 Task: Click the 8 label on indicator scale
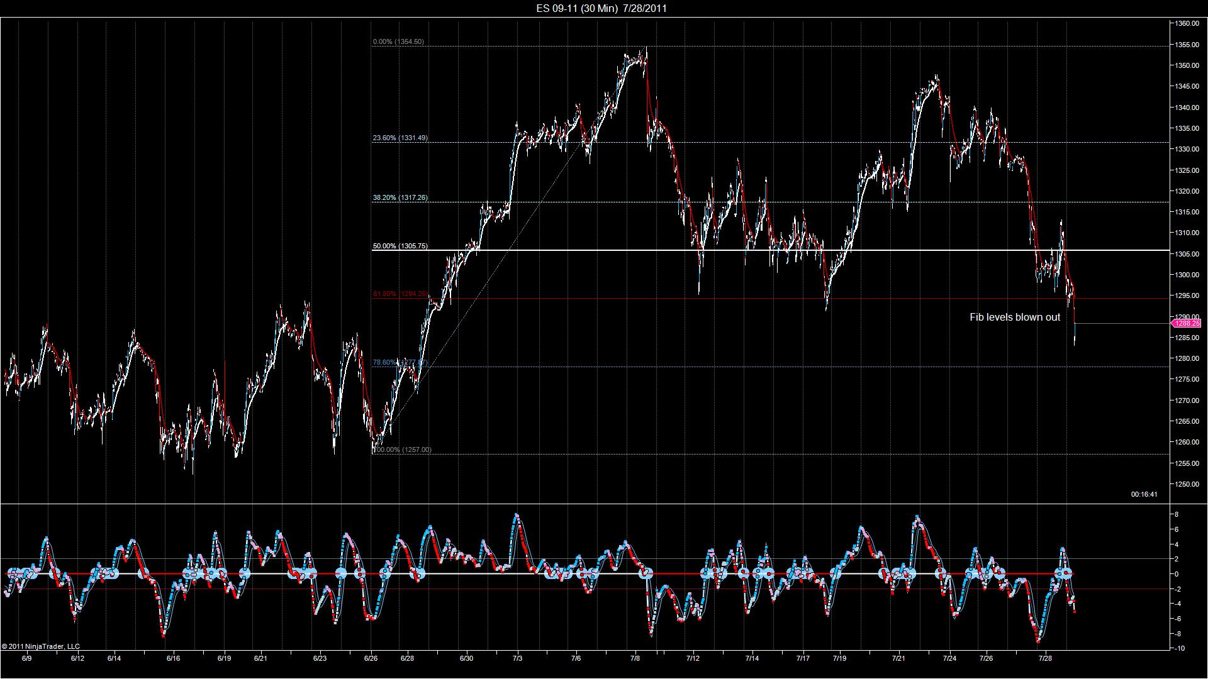(x=1177, y=515)
